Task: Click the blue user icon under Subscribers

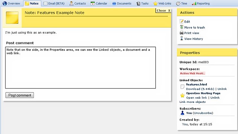Action: pyautogui.click(x=182, y=113)
